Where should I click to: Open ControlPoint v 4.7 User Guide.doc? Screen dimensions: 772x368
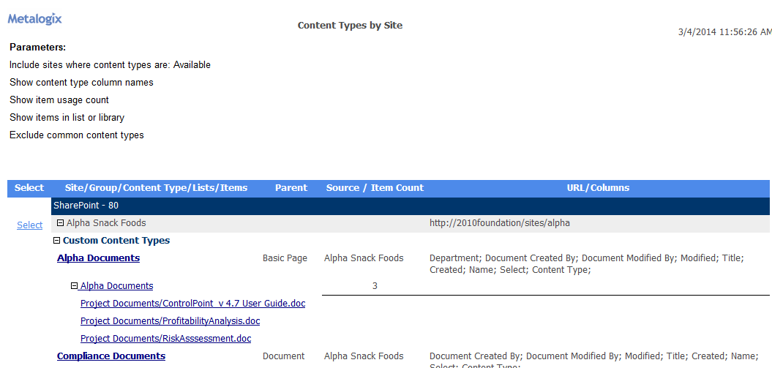pos(192,304)
